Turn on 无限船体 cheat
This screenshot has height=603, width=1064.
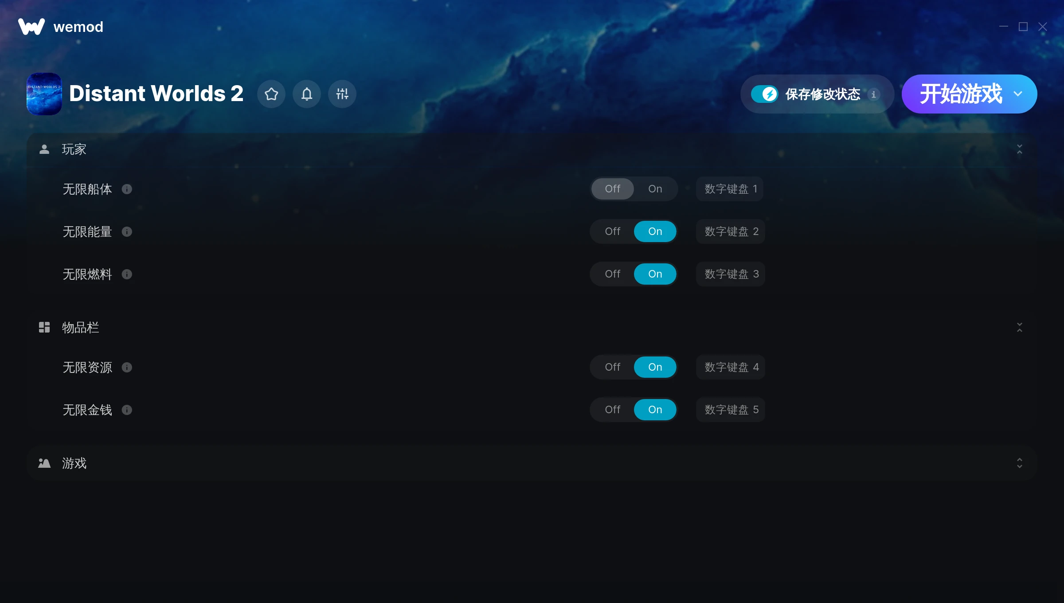click(x=655, y=189)
